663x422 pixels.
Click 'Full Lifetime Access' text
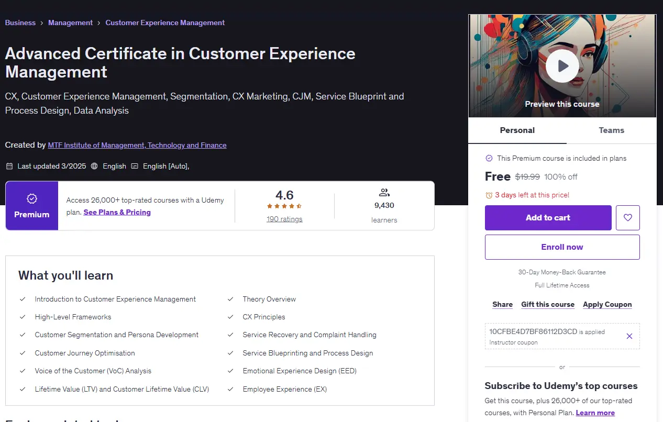point(562,285)
